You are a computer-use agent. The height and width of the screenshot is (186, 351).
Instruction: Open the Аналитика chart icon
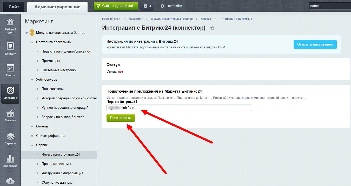[x=10, y=161]
